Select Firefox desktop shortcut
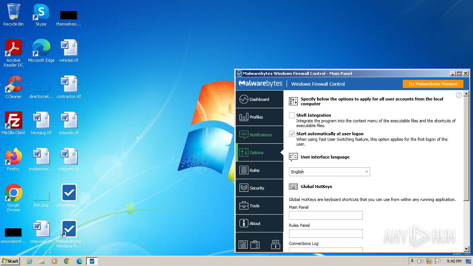 [x=13, y=159]
